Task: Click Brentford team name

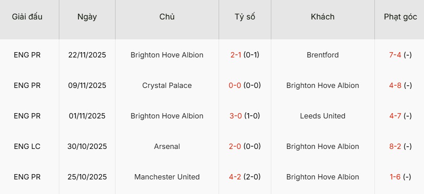Action: 323,55
